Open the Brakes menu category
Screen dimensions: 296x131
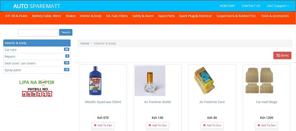(x=71, y=16)
